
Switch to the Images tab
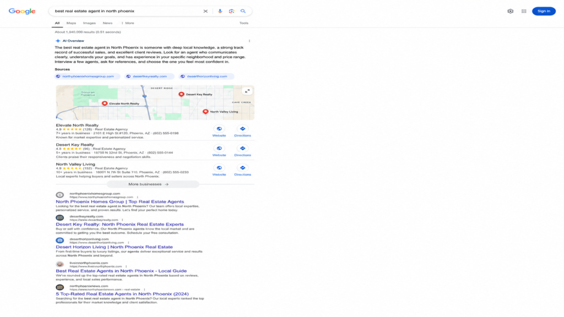89,23
